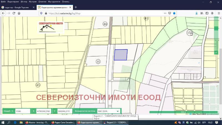Reload the cadastre map page
The height and width of the screenshot is (125, 222).
[x=14, y=13]
